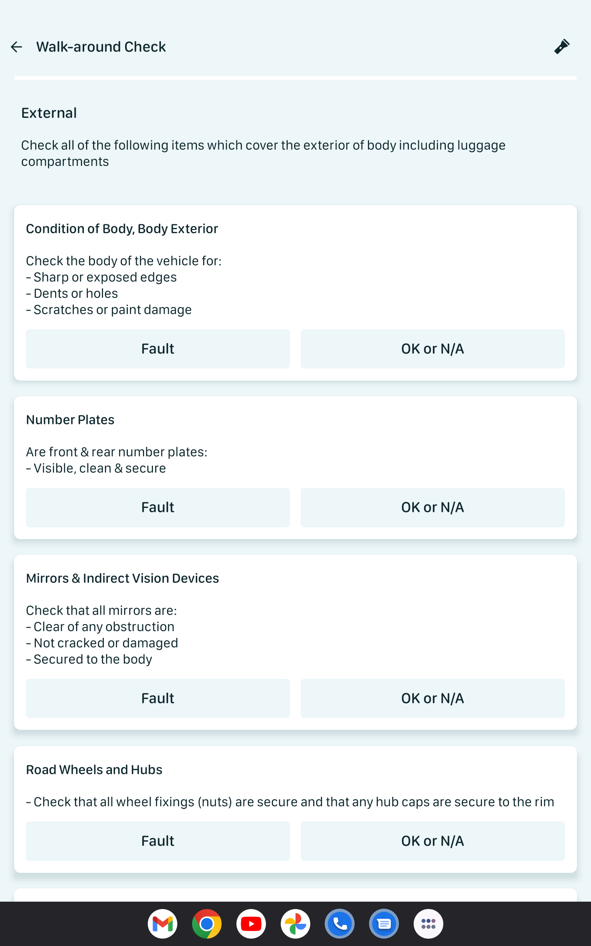Turn on the flashlight icon
The image size is (591, 946).
pos(562,47)
